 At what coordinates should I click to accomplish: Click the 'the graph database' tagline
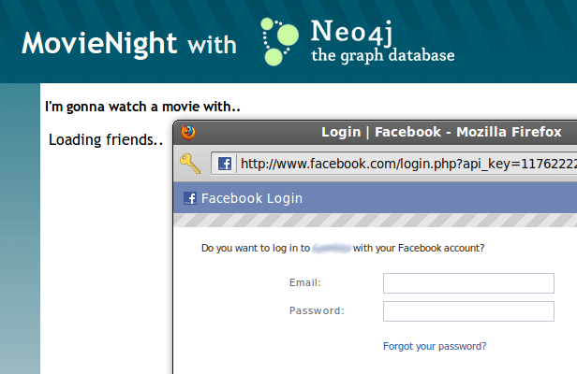(x=383, y=55)
